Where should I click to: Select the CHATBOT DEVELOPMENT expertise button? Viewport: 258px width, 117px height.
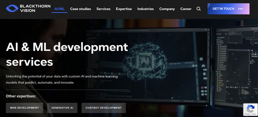(x=104, y=108)
